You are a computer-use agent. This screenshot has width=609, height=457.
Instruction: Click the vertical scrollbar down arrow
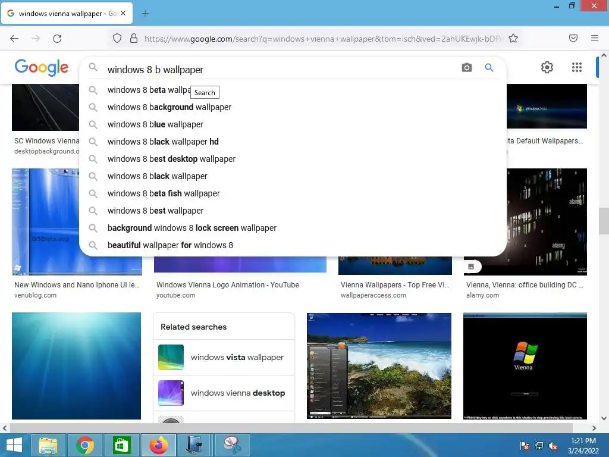[604, 418]
